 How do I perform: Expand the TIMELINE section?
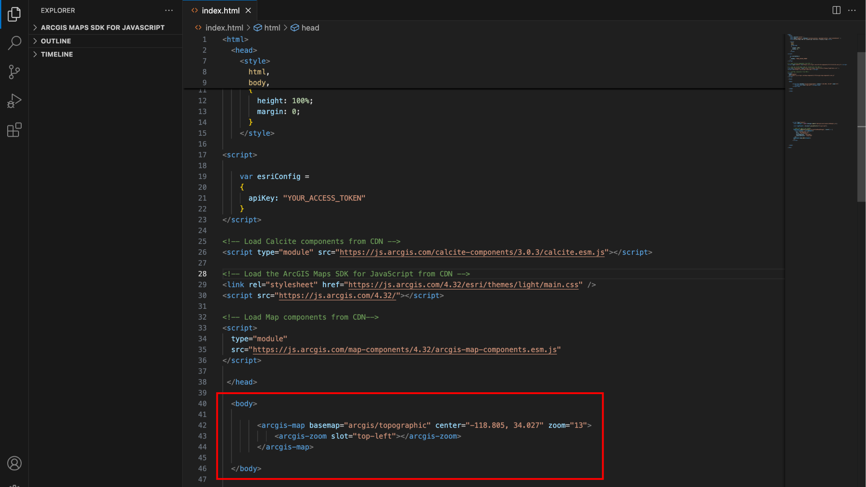pyautogui.click(x=57, y=54)
